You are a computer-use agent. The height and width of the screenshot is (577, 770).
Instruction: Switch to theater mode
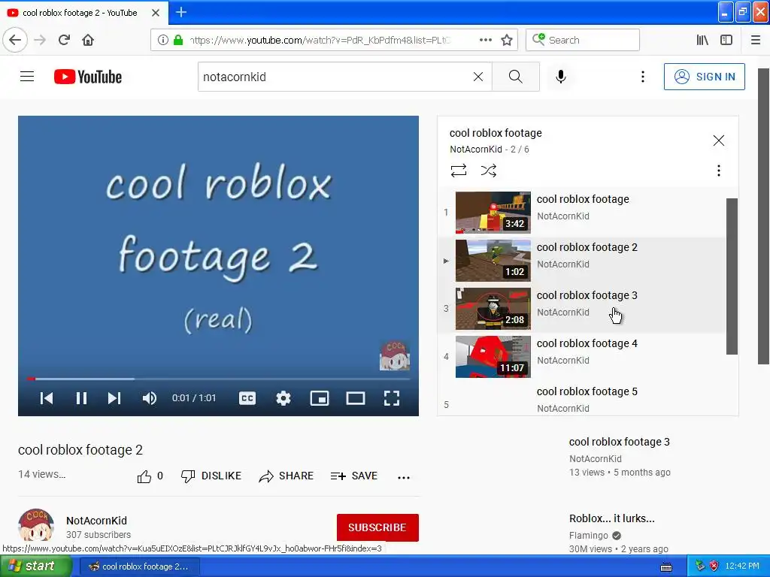click(x=356, y=398)
